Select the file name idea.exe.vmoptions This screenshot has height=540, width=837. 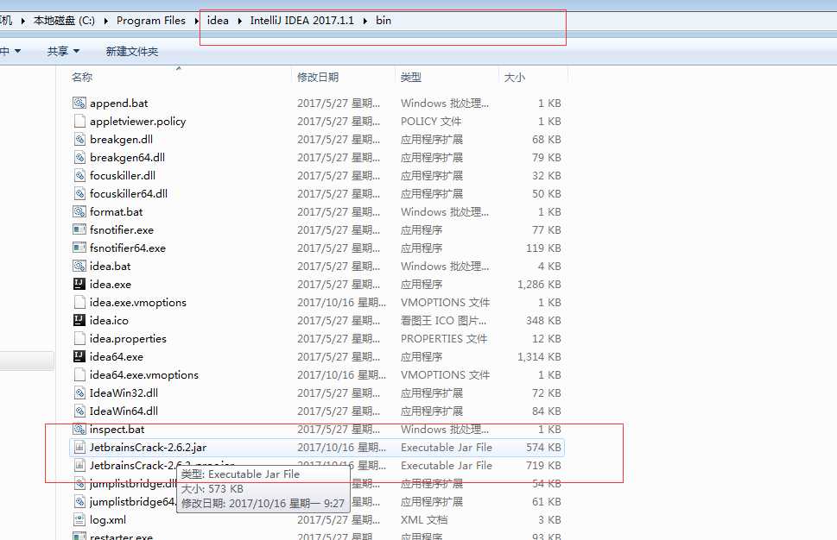tap(138, 302)
